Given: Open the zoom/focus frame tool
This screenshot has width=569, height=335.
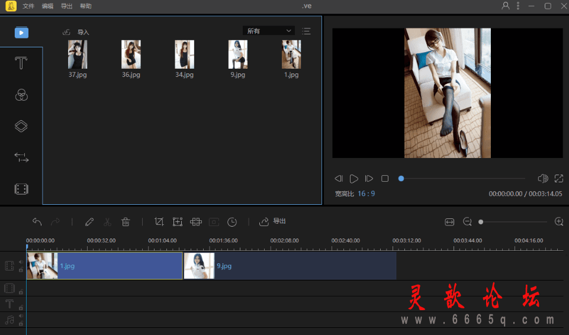Looking at the screenshot, I should click(x=178, y=221).
